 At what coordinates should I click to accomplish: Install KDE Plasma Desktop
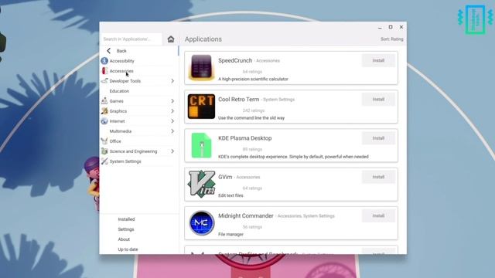378,138
